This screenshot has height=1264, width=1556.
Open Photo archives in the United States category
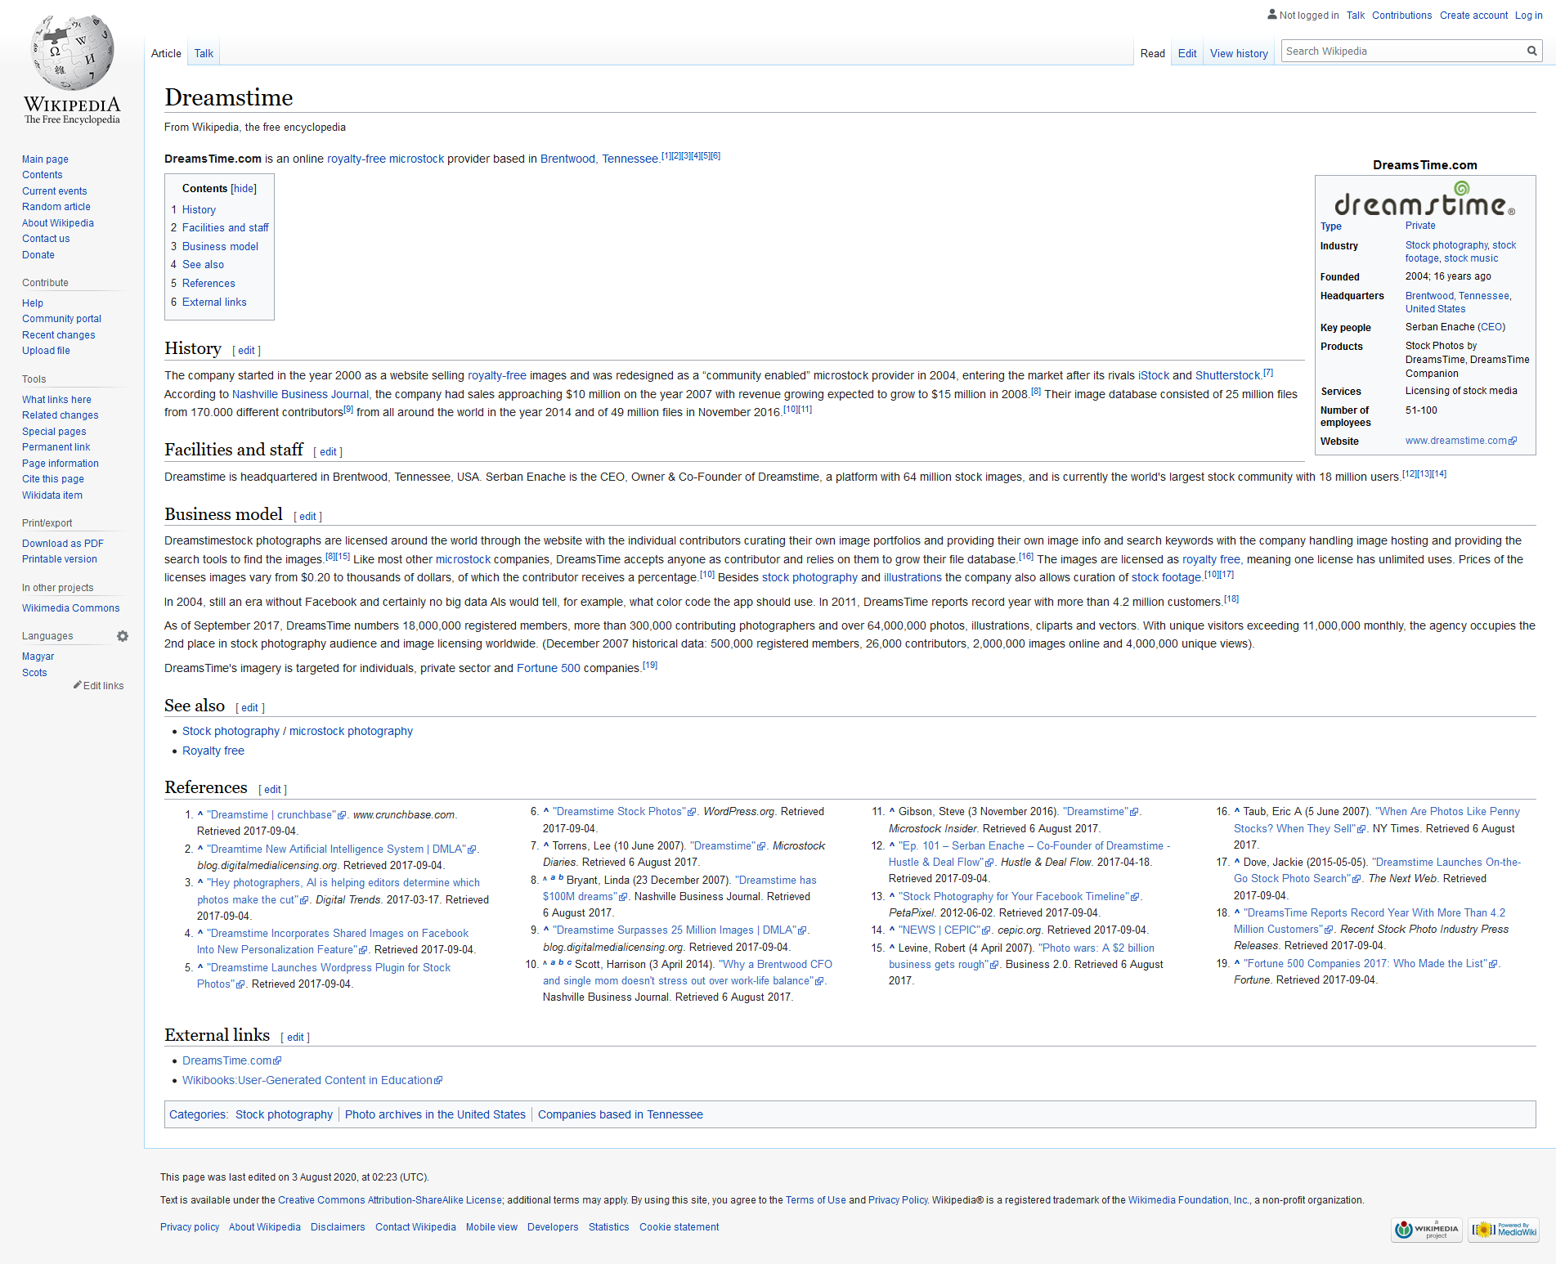tap(435, 1114)
